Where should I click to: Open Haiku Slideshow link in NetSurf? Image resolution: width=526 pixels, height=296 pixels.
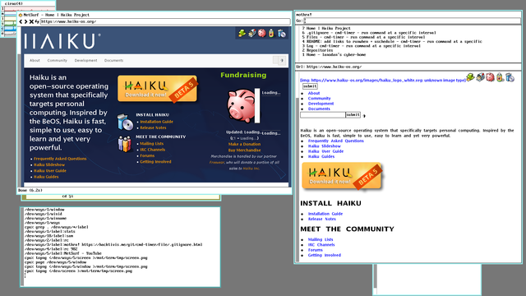[49, 164]
